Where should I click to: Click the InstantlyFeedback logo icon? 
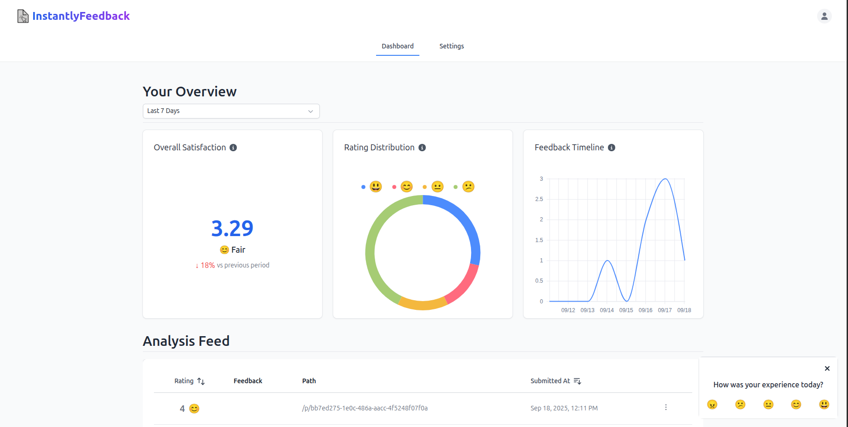point(22,16)
